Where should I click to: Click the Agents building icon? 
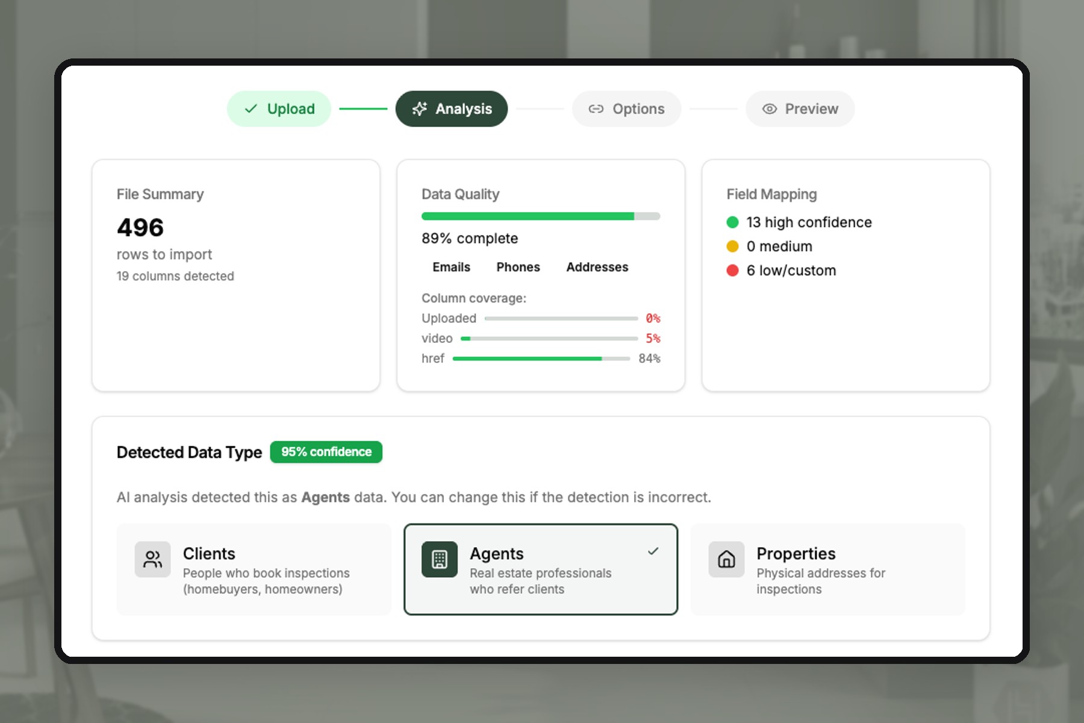(x=440, y=559)
